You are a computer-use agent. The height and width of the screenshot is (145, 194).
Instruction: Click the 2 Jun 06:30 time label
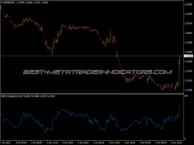37,143
